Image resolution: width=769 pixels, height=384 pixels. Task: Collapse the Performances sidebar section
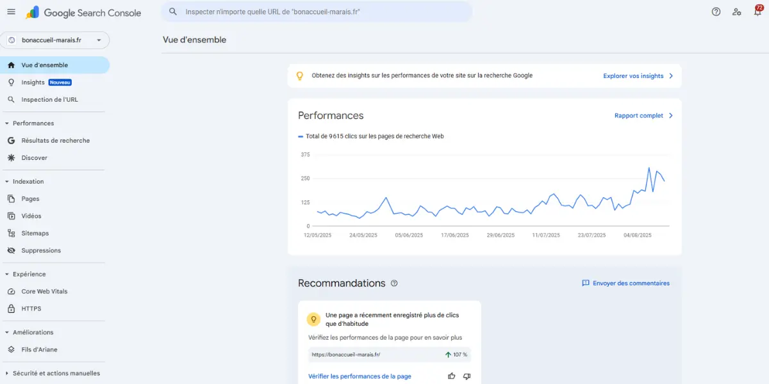pos(33,123)
